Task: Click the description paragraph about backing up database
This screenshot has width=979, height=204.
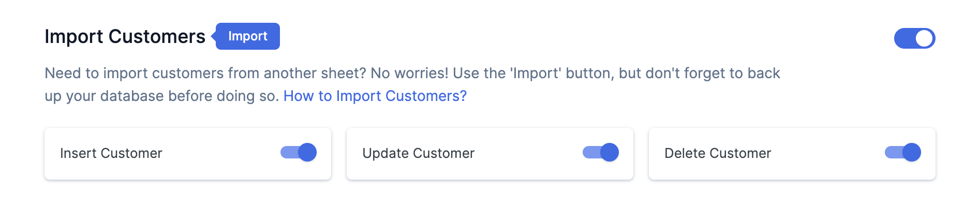Action: tap(412, 84)
